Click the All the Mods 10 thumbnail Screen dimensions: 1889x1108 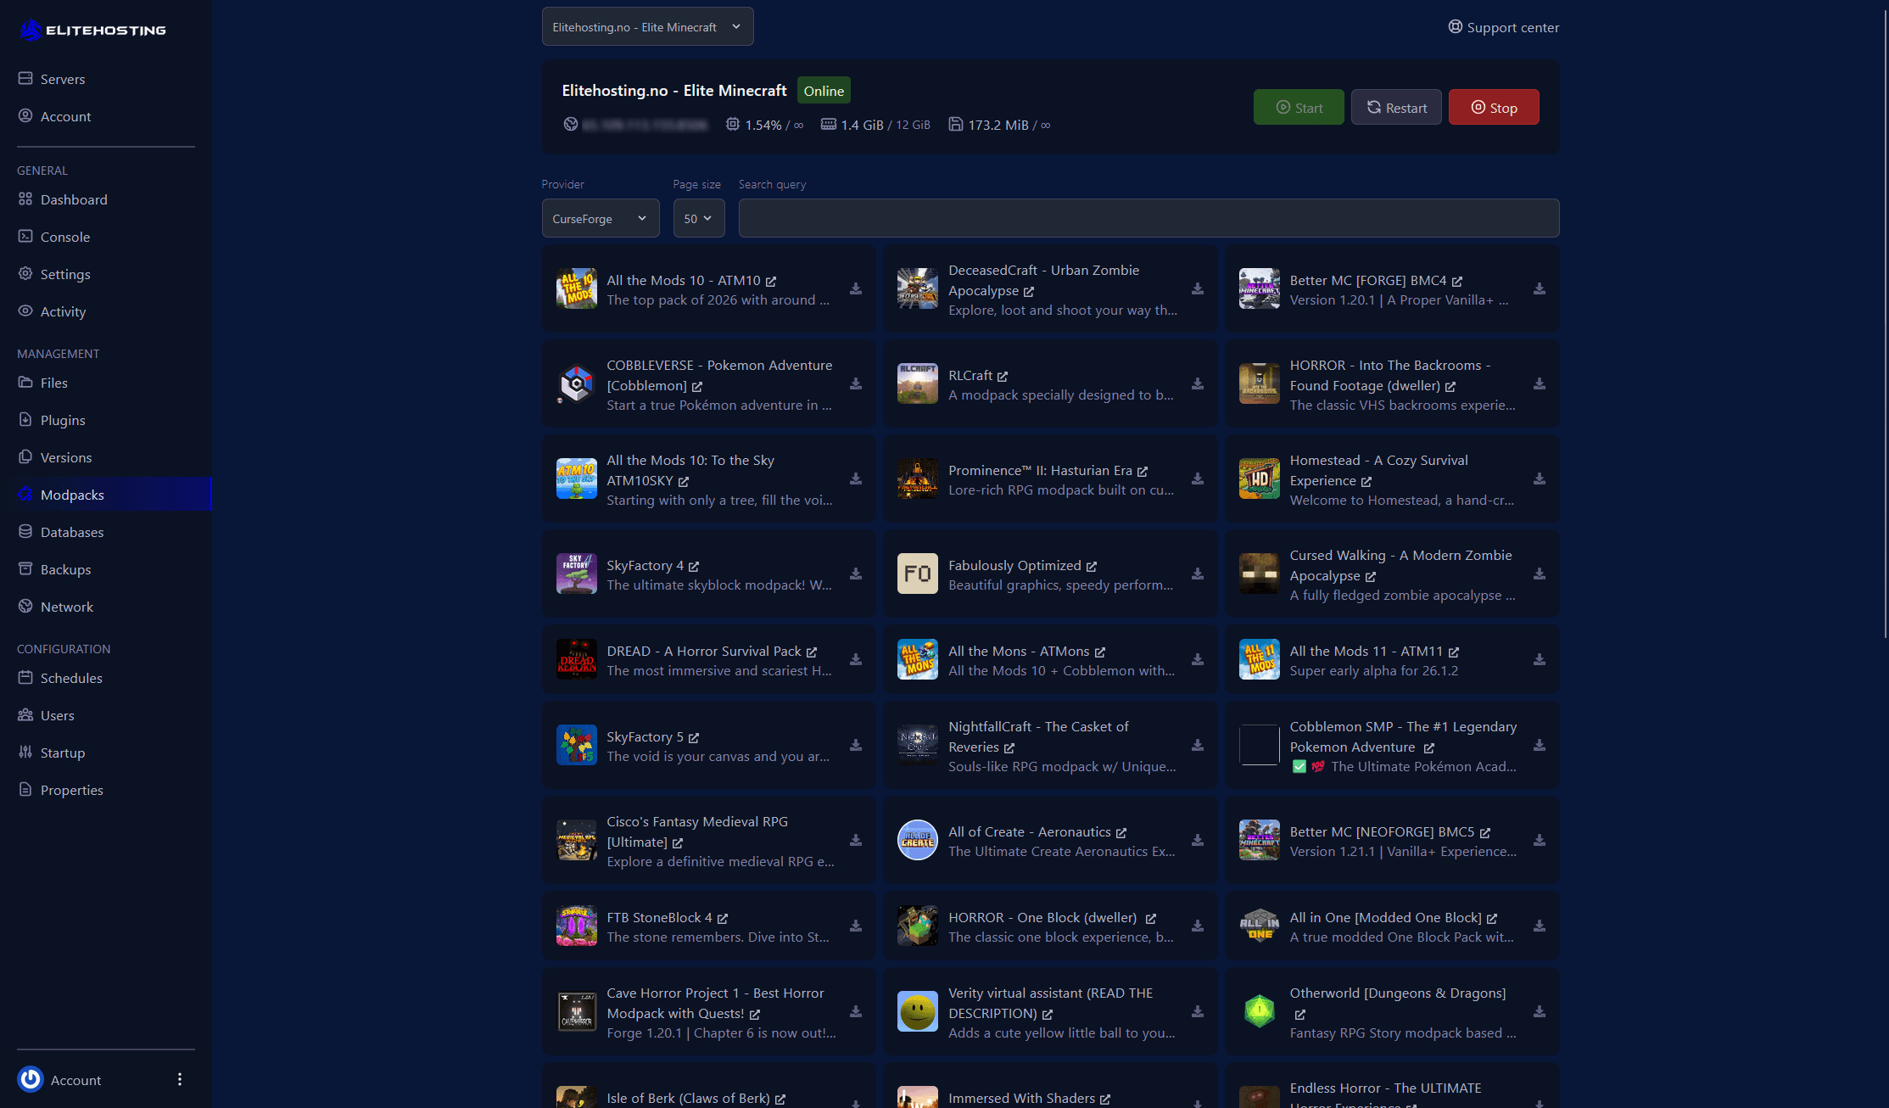[577, 288]
